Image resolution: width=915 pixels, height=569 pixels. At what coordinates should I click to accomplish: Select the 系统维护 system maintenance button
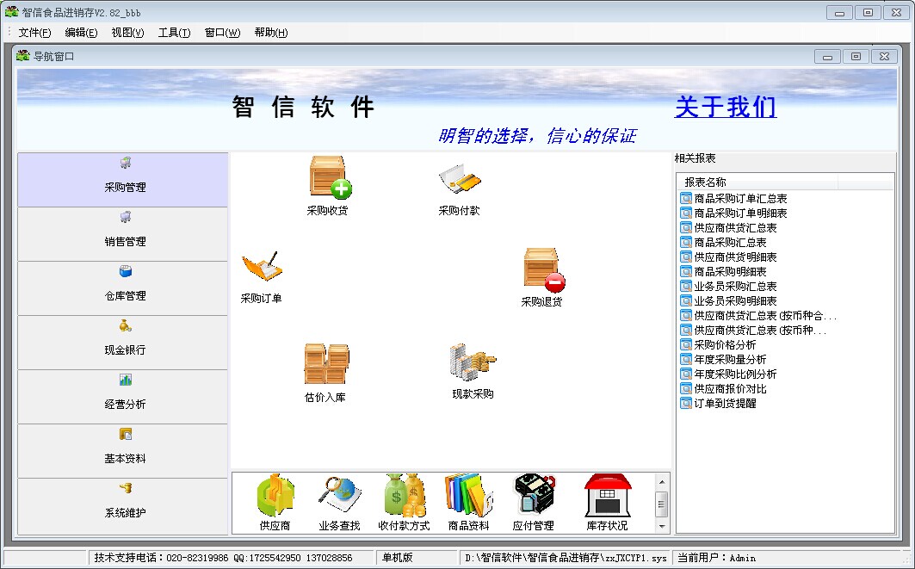point(124,505)
